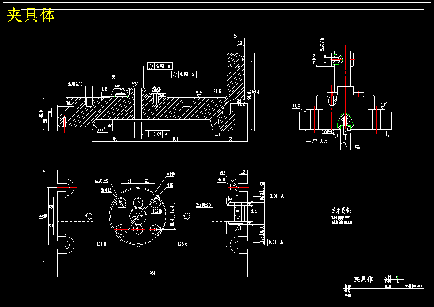Click the "R1,2" radius label in the side view
Image resolution: width=434 pixels, height=307 pixels.
click(x=296, y=105)
